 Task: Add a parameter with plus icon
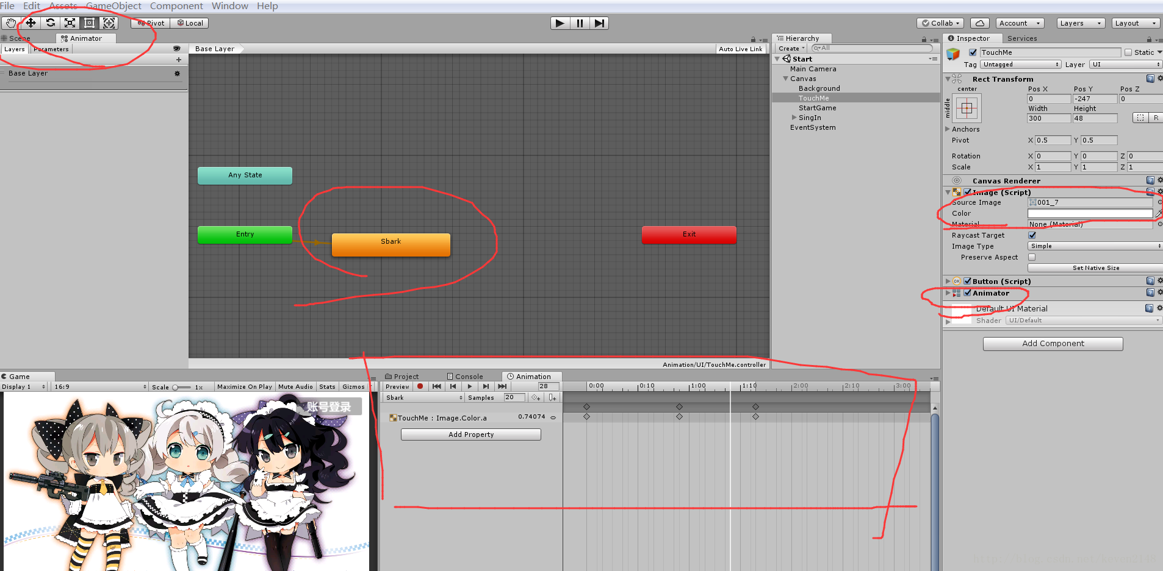tap(179, 60)
